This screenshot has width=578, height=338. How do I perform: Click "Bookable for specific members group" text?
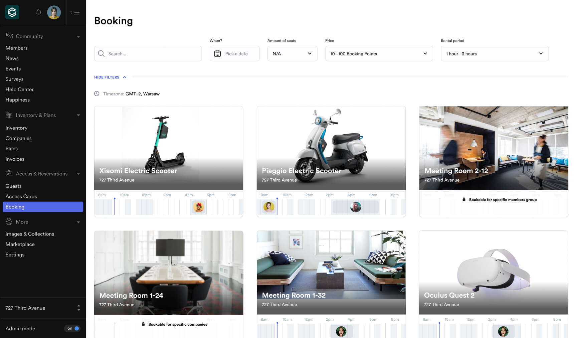coord(503,199)
